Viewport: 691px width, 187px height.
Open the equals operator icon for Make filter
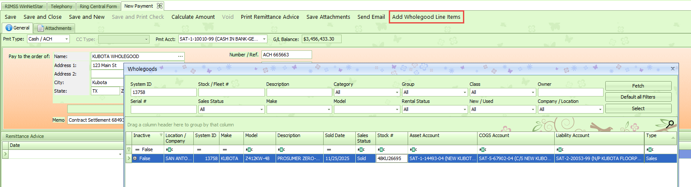(225, 149)
